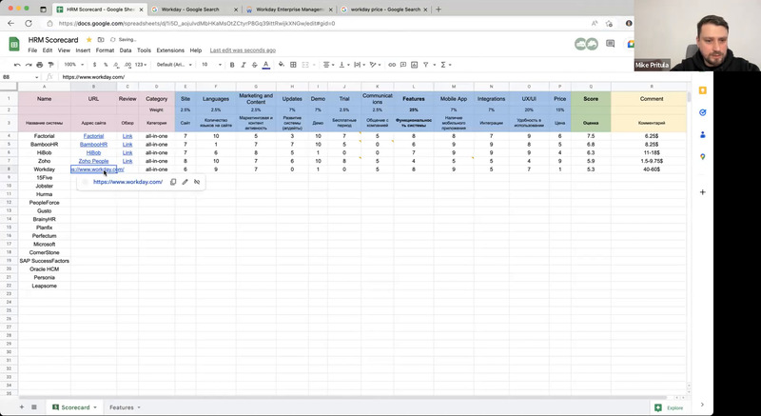This screenshot has width=761, height=416.
Task: Click the Undo icon in toolbar
Action: pos(17,65)
